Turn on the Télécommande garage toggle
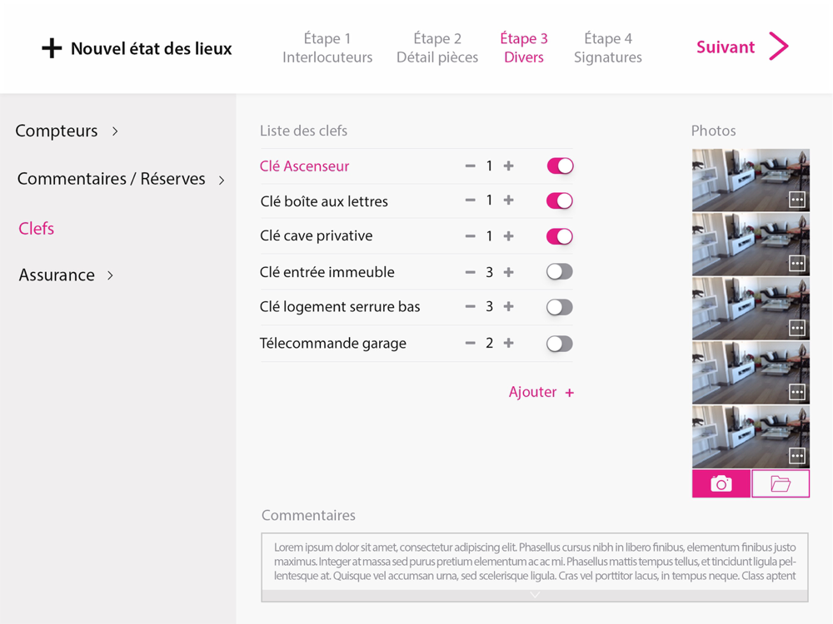Screen dimensions: 833x624 [x=560, y=343]
